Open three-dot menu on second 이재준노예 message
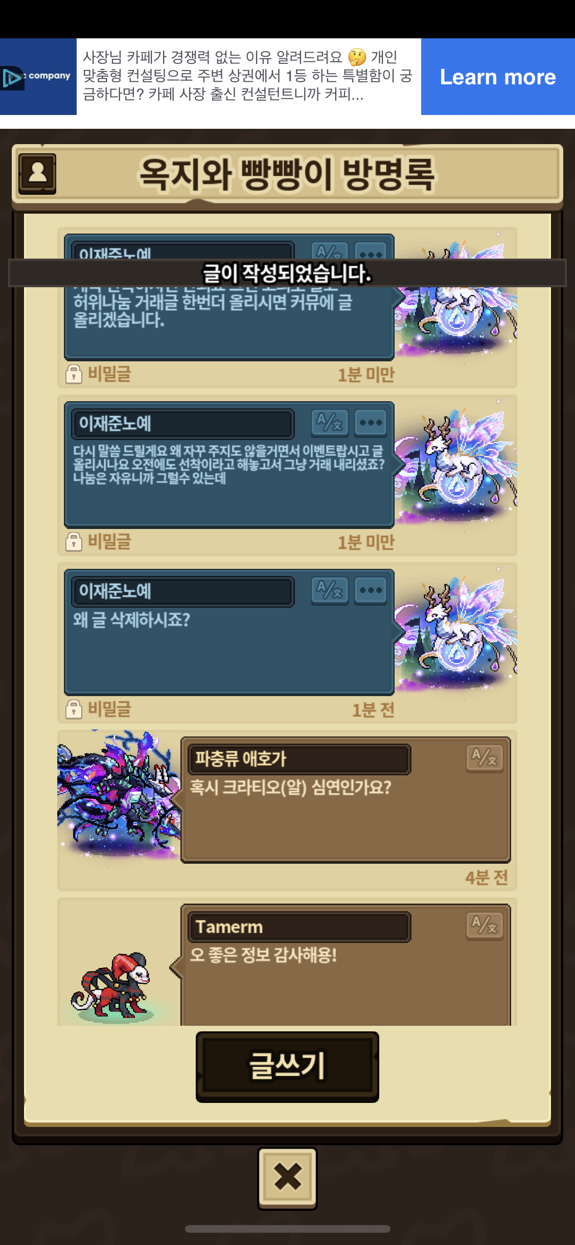 pyautogui.click(x=371, y=423)
